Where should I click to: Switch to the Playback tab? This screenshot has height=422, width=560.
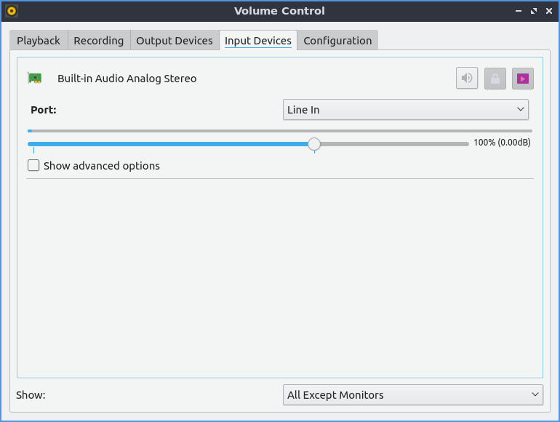coord(39,41)
